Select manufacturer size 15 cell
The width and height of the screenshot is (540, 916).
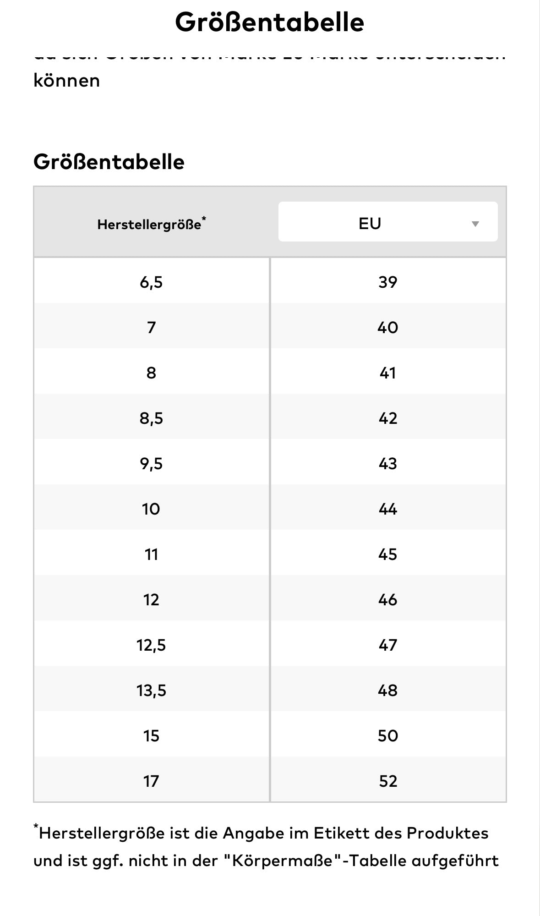(x=151, y=735)
